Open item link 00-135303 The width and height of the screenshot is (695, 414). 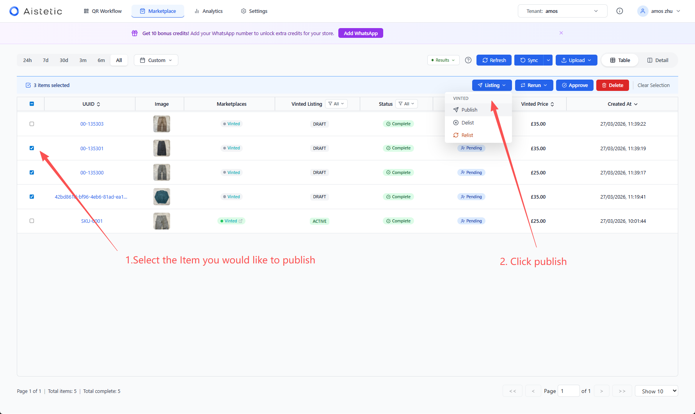click(x=92, y=124)
